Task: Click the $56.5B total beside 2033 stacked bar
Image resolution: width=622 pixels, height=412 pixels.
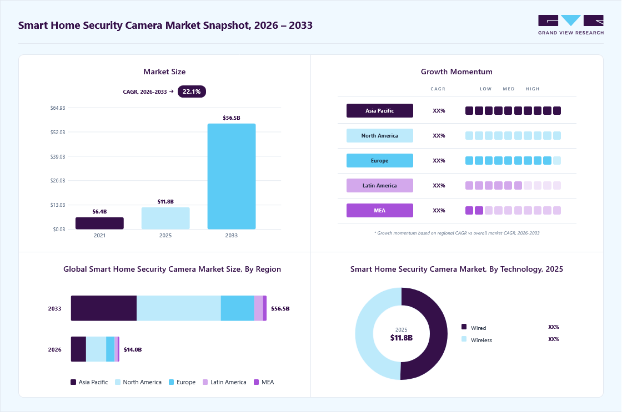Action: point(280,309)
